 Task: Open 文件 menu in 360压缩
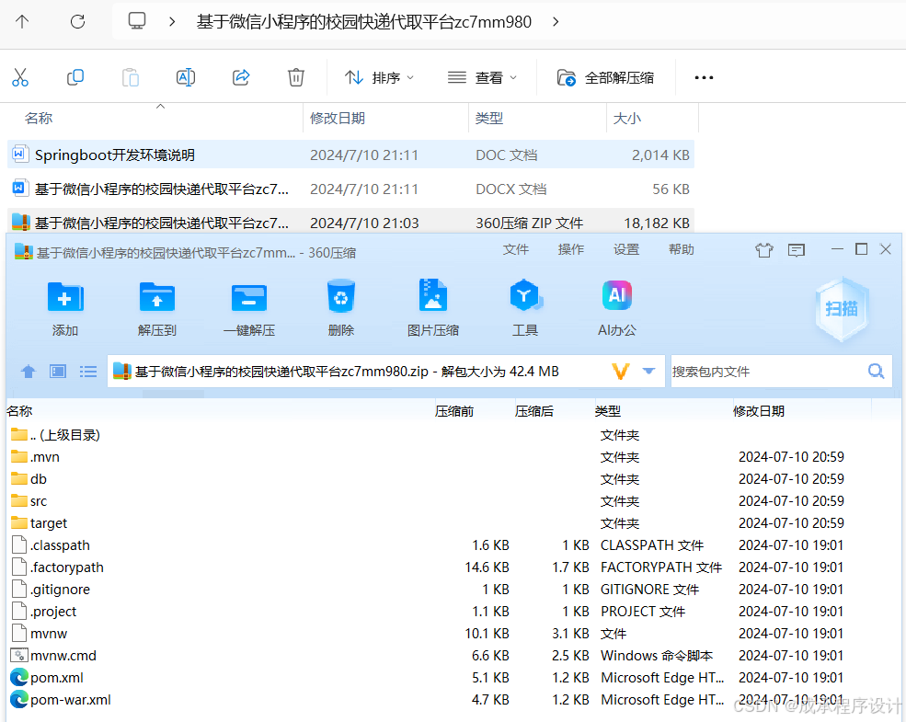tap(515, 249)
